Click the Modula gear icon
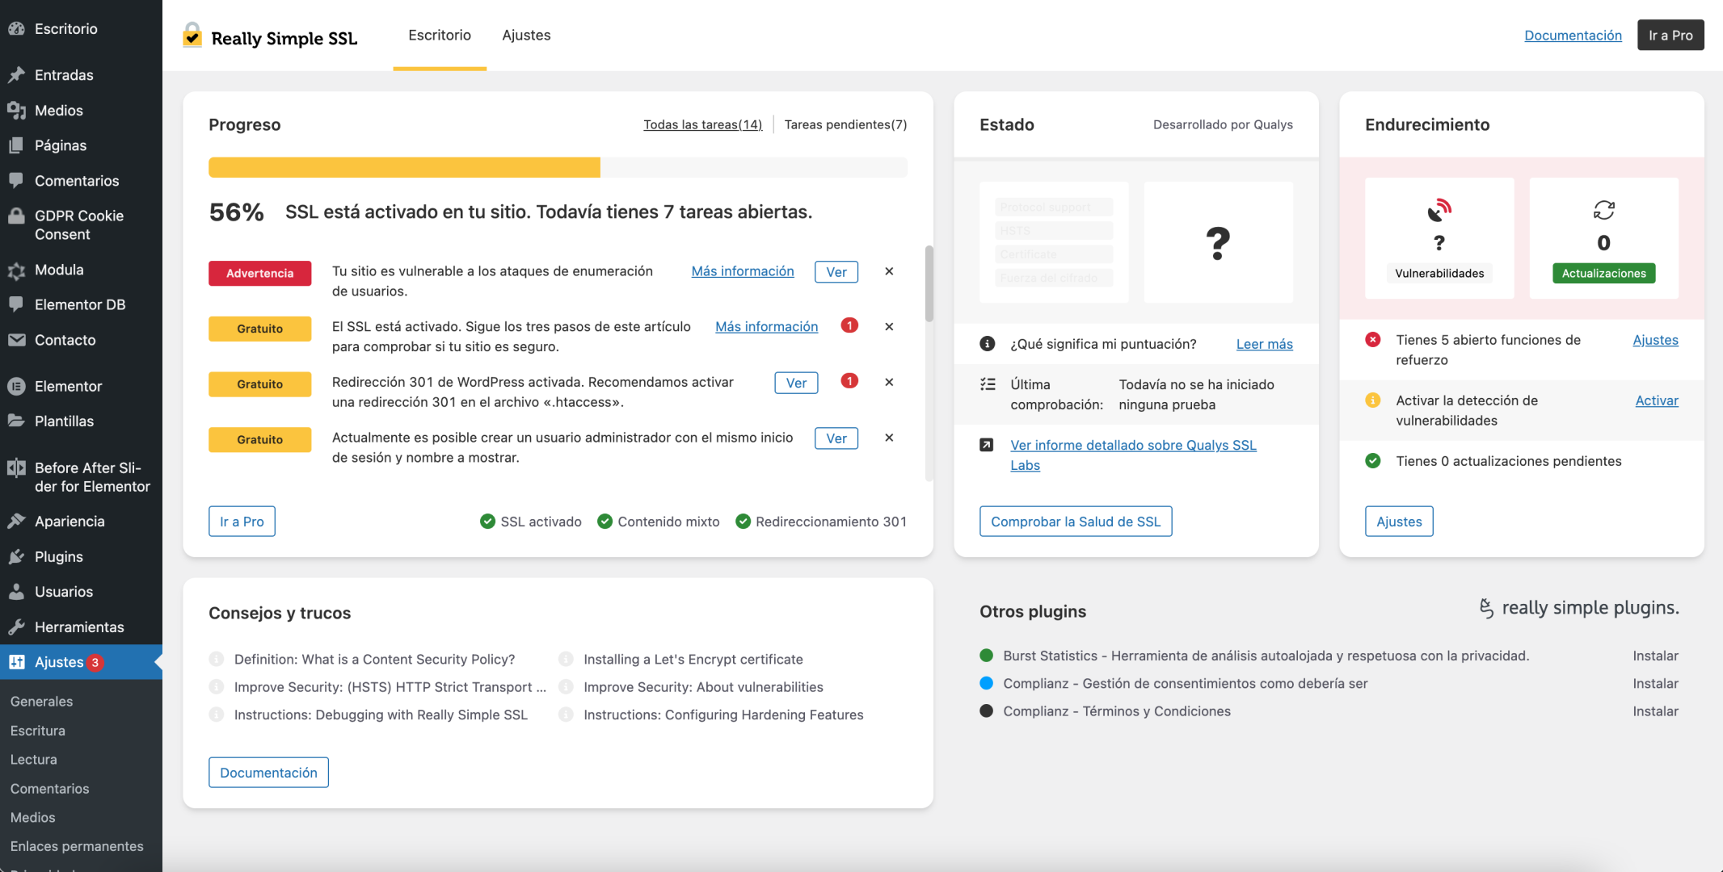The width and height of the screenshot is (1723, 872). coord(16,270)
